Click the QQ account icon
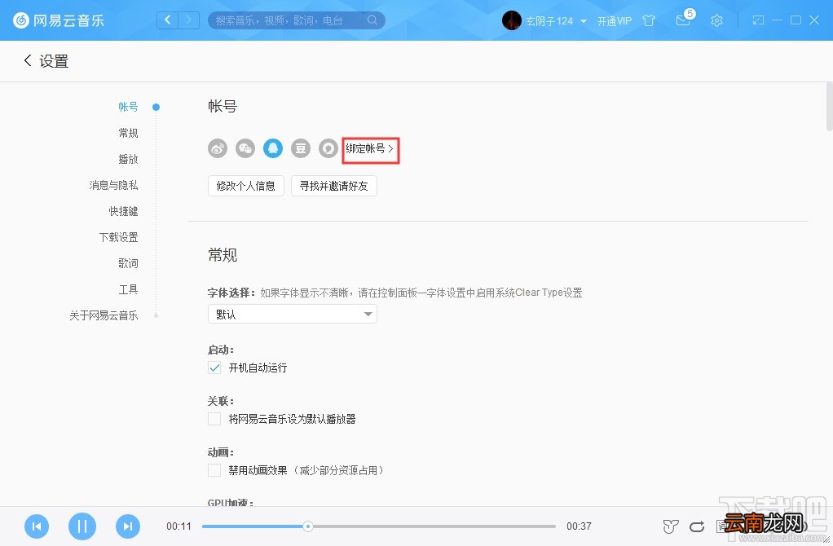This screenshot has width=833, height=546. click(x=272, y=148)
